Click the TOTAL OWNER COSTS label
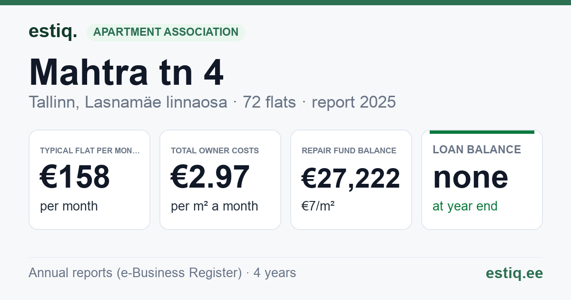The height and width of the screenshot is (300, 571). point(215,150)
